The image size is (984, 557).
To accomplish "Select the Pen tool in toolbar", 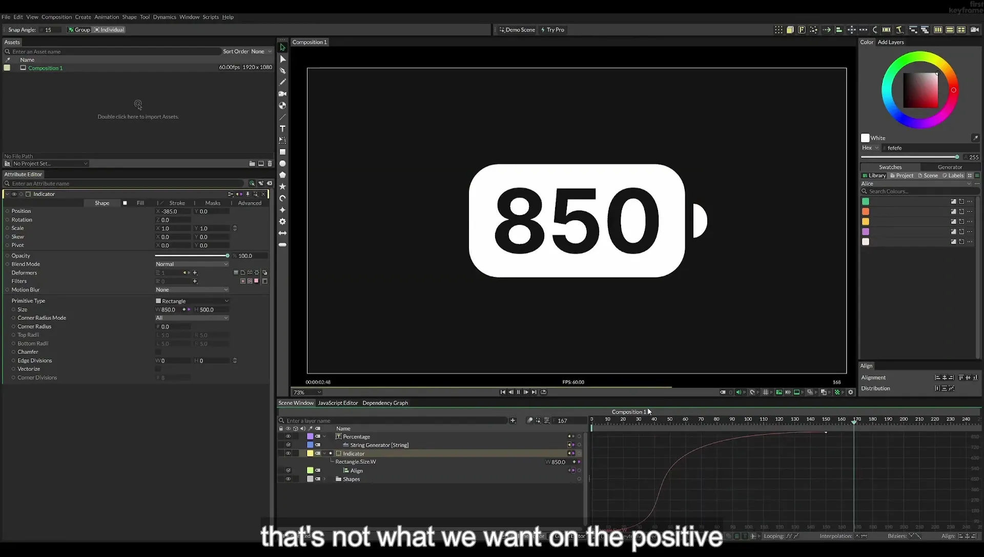I will pos(282,71).
